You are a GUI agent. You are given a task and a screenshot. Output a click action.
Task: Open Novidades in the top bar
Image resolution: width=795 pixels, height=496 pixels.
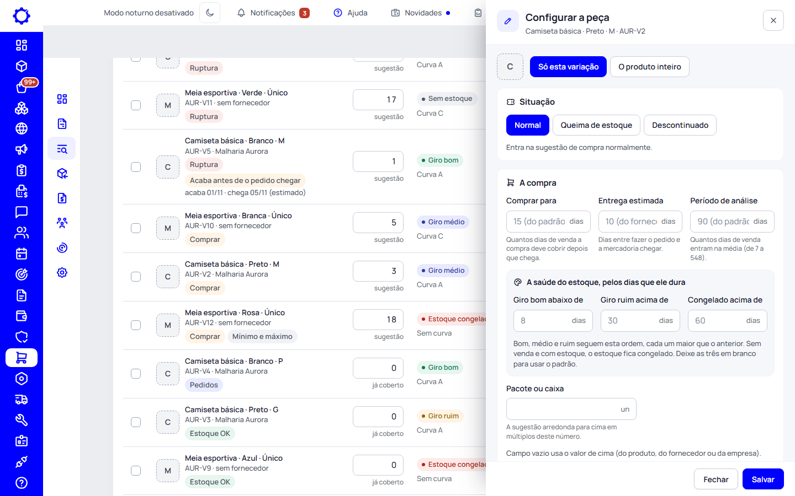point(421,13)
